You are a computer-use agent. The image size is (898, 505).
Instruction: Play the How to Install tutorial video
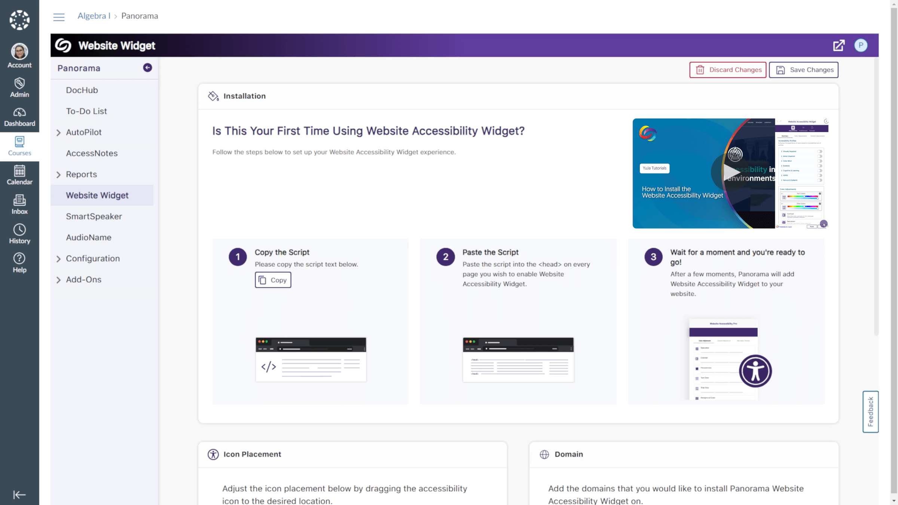point(730,173)
